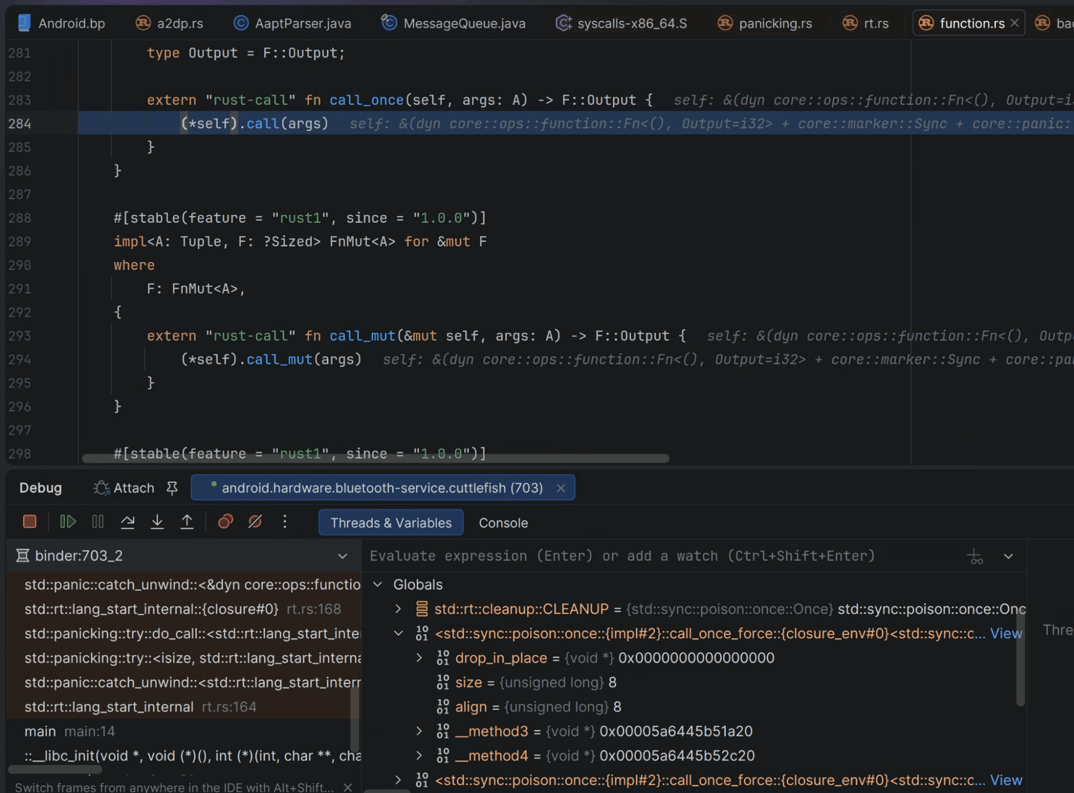The height and width of the screenshot is (793, 1074).
Task: Click Step Into button
Action: click(157, 521)
